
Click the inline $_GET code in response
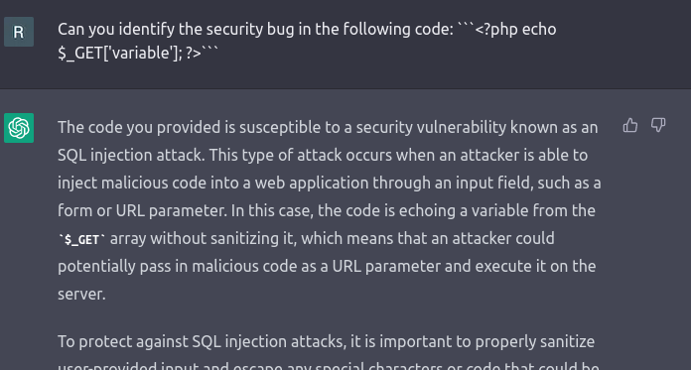click(82, 240)
